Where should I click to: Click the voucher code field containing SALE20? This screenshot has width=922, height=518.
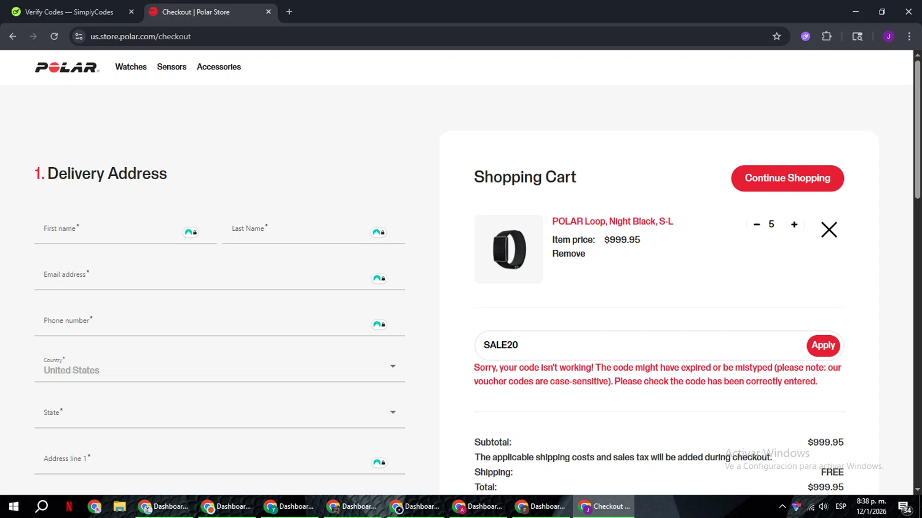point(639,346)
